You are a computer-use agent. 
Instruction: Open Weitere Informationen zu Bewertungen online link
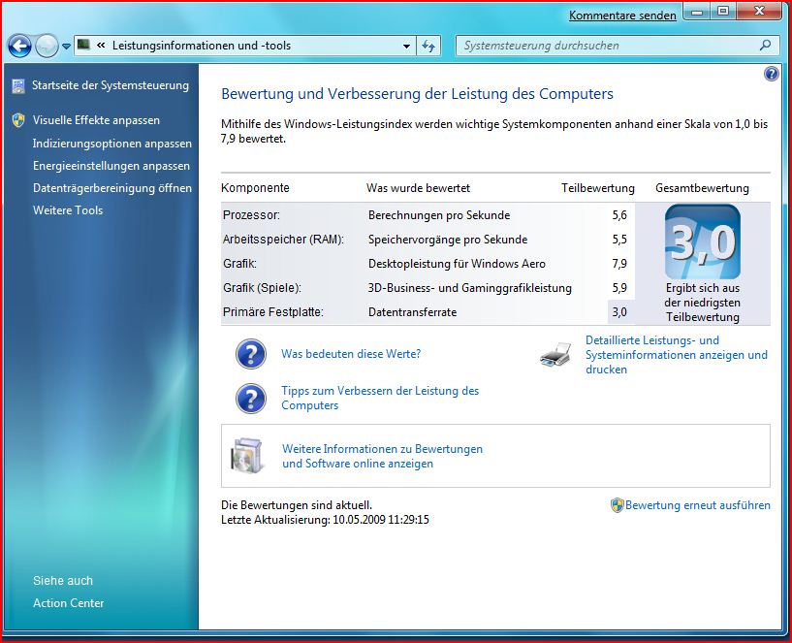382,456
